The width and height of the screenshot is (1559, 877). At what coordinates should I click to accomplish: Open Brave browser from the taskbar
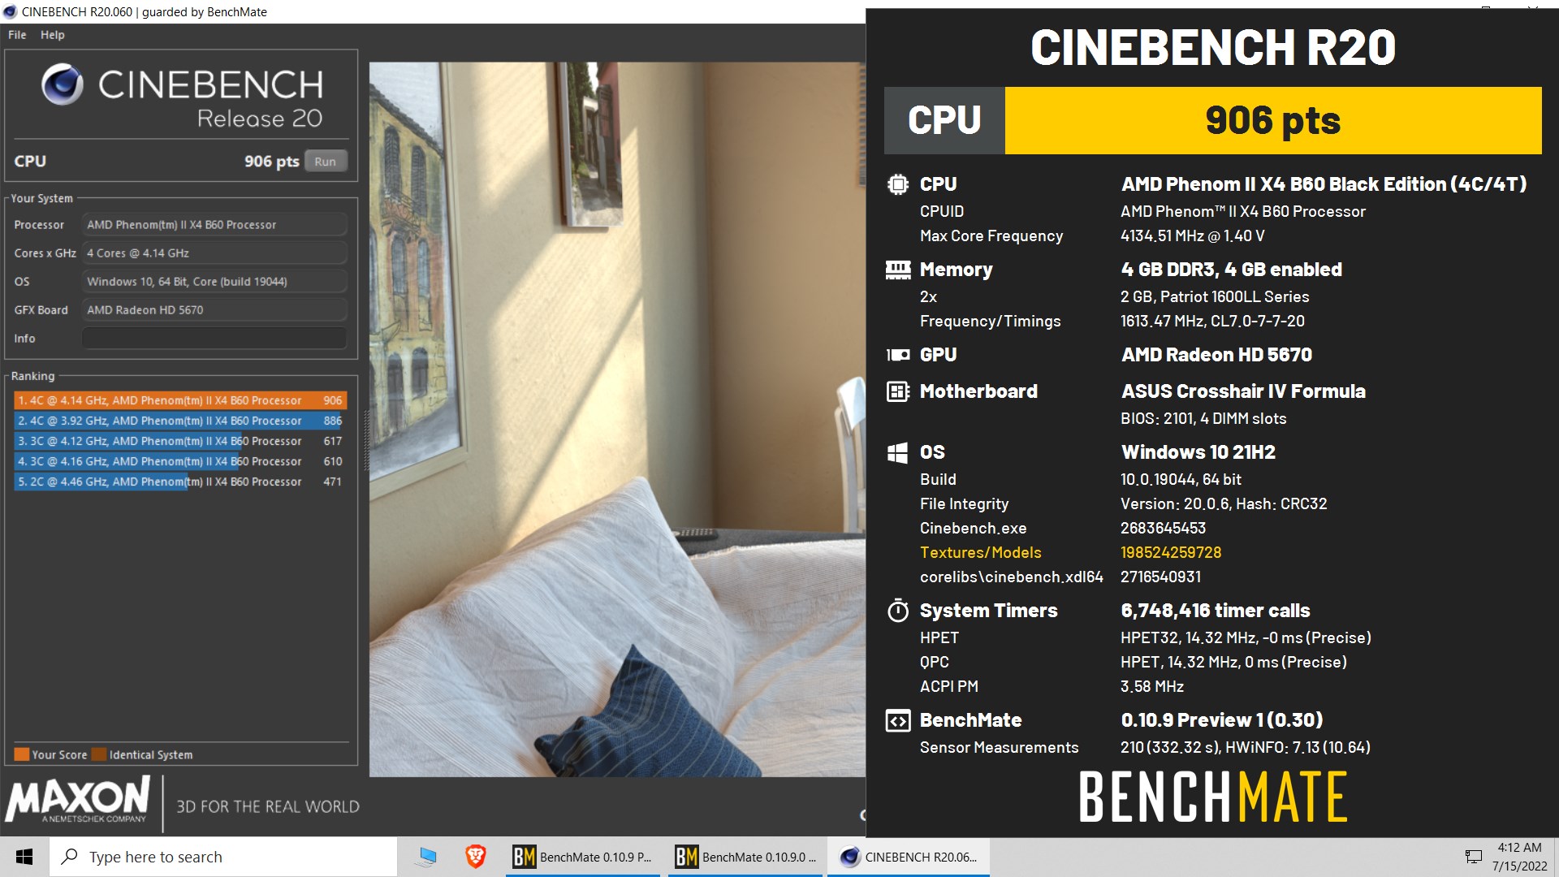(x=475, y=857)
